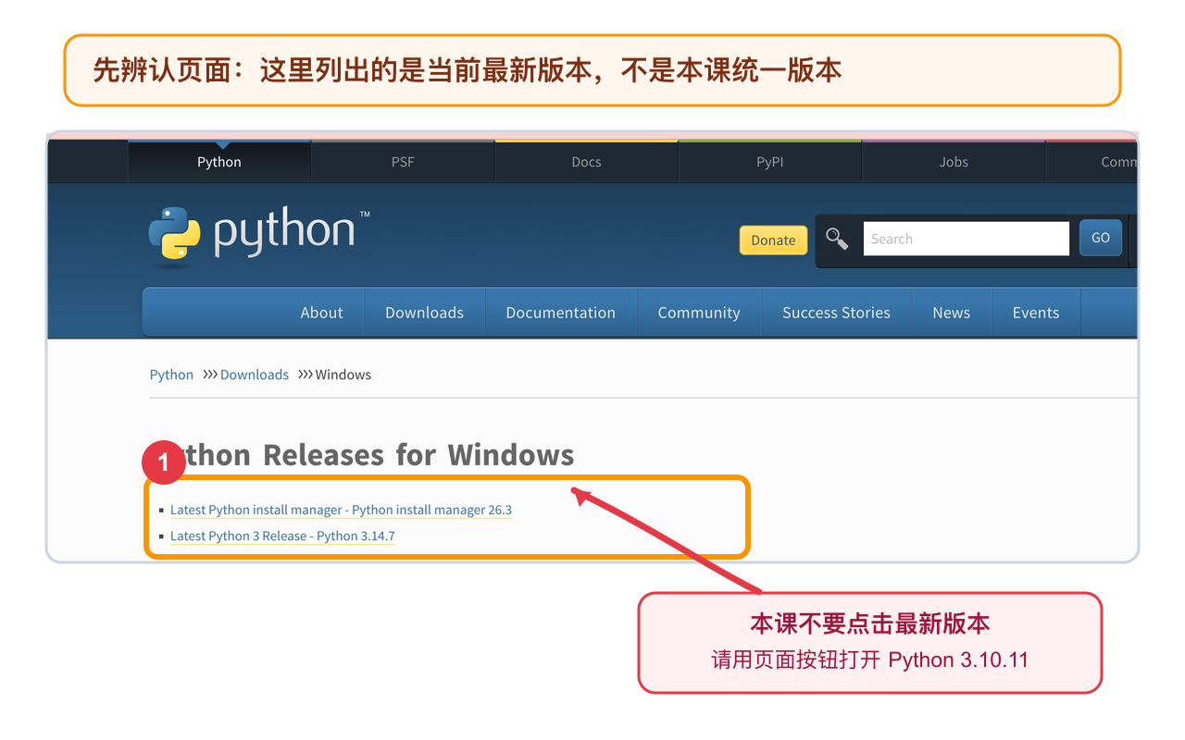Open Latest Python 3 Release 3.14.7 link
This screenshot has width=1185, height=740.
(x=282, y=536)
